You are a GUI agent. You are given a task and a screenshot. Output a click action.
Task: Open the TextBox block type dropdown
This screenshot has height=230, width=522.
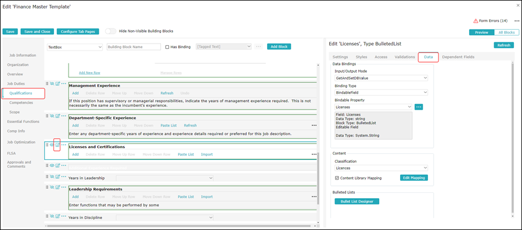(75, 47)
